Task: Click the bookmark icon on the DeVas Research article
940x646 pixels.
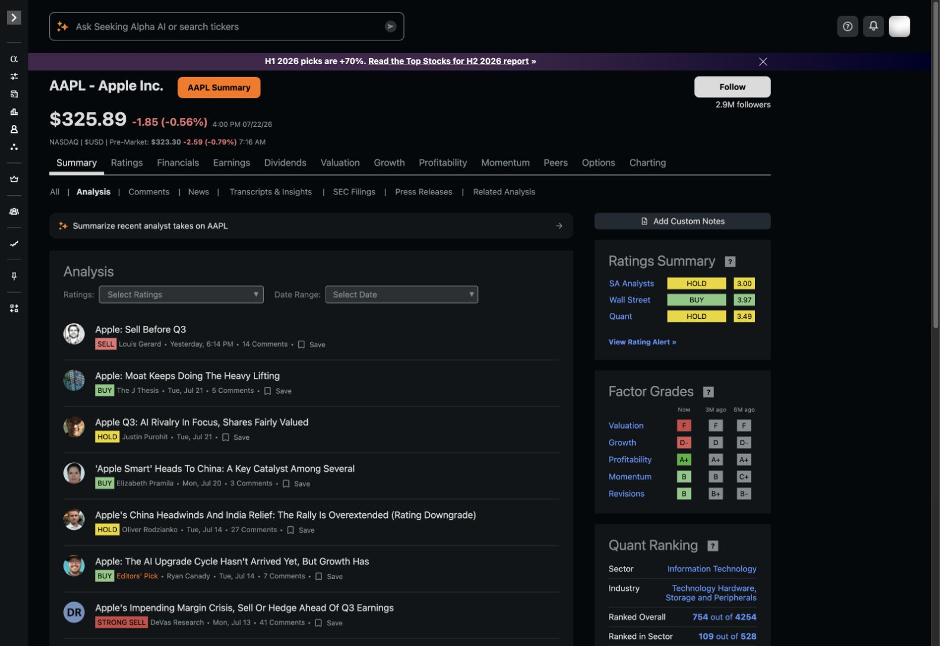Action: 318,623
